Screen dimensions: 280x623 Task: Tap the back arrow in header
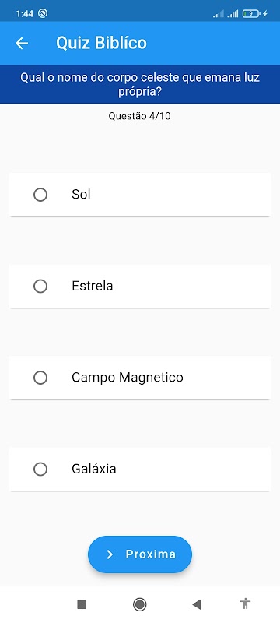tap(22, 43)
